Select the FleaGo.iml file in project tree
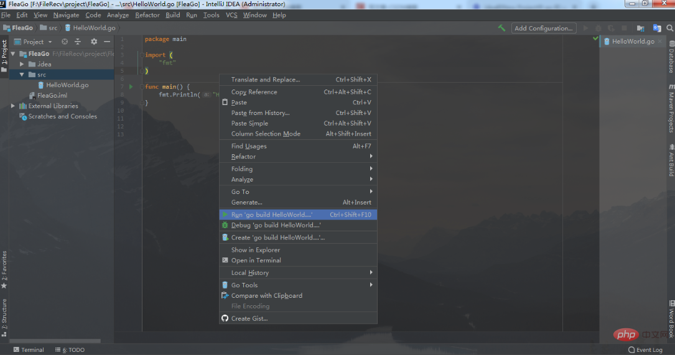The width and height of the screenshot is (675, 355). (x=52, y=96)
